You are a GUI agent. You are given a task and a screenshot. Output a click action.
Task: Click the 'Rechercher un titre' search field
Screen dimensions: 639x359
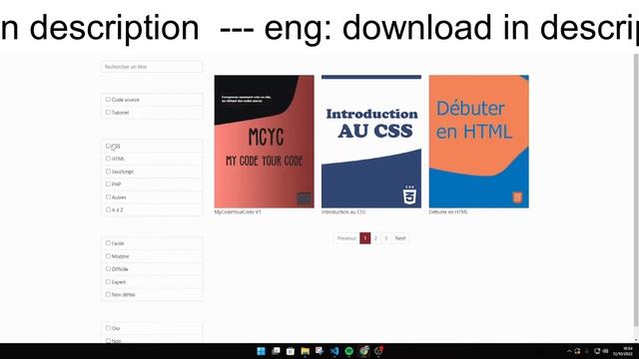[152, 67]
